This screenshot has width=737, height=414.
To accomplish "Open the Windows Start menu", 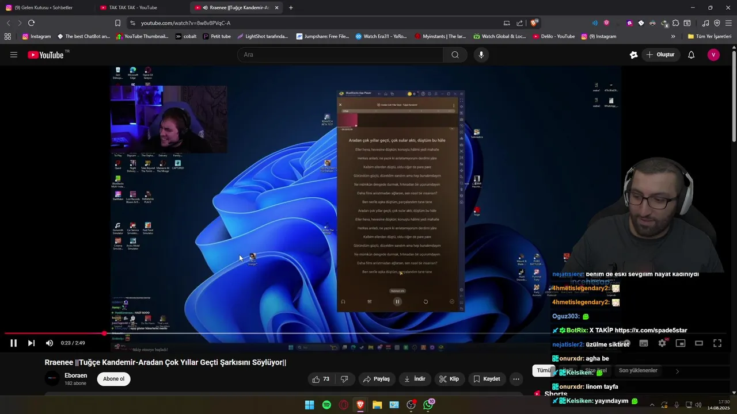I will pyautogui.click(x=309, y=405).
